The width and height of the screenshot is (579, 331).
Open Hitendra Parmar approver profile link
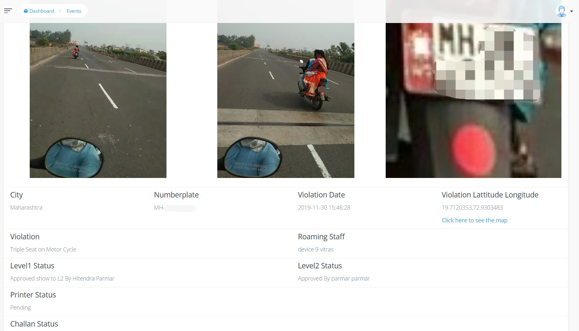(93, 278)
